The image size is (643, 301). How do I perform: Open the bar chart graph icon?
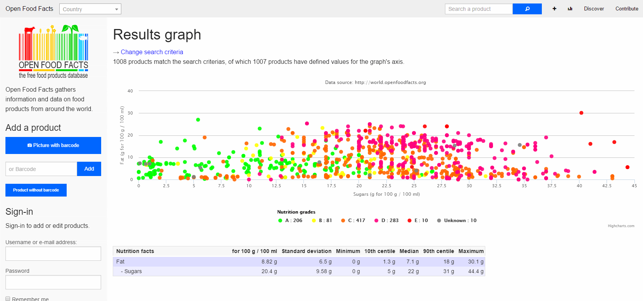coord(570,9)
